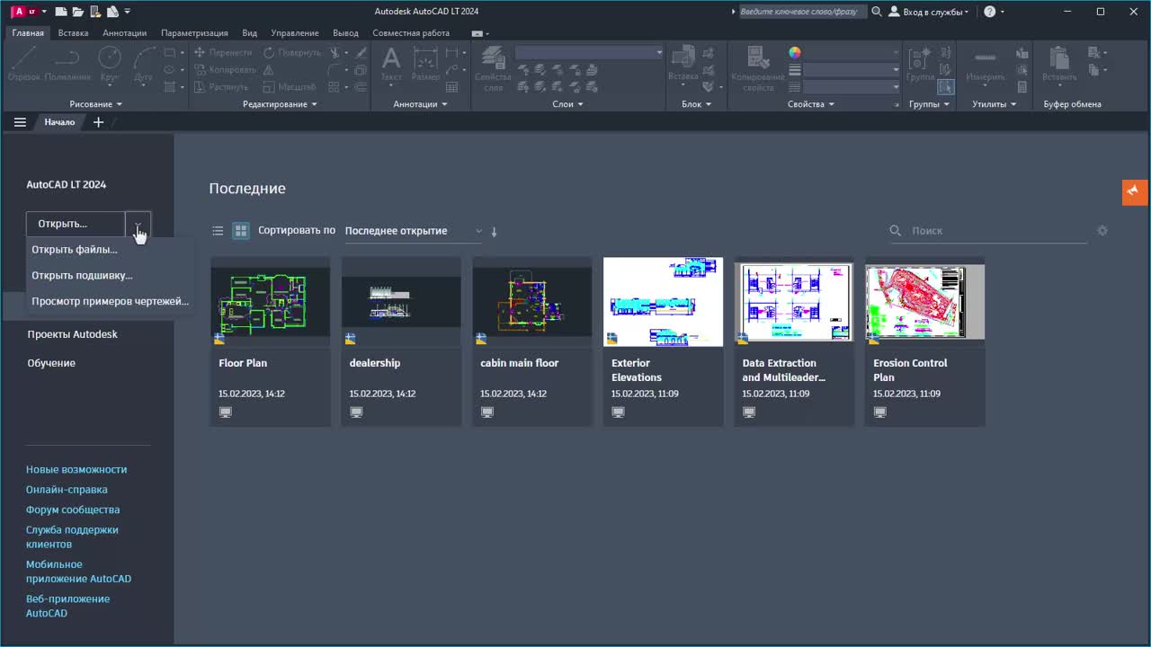Click the New drawing icon in the quick access toolbar
1151x647 pixels.
pyautogui.click(x=60, y=12)
